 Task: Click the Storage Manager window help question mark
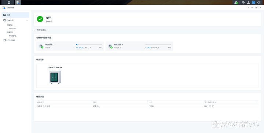(248, 8)
